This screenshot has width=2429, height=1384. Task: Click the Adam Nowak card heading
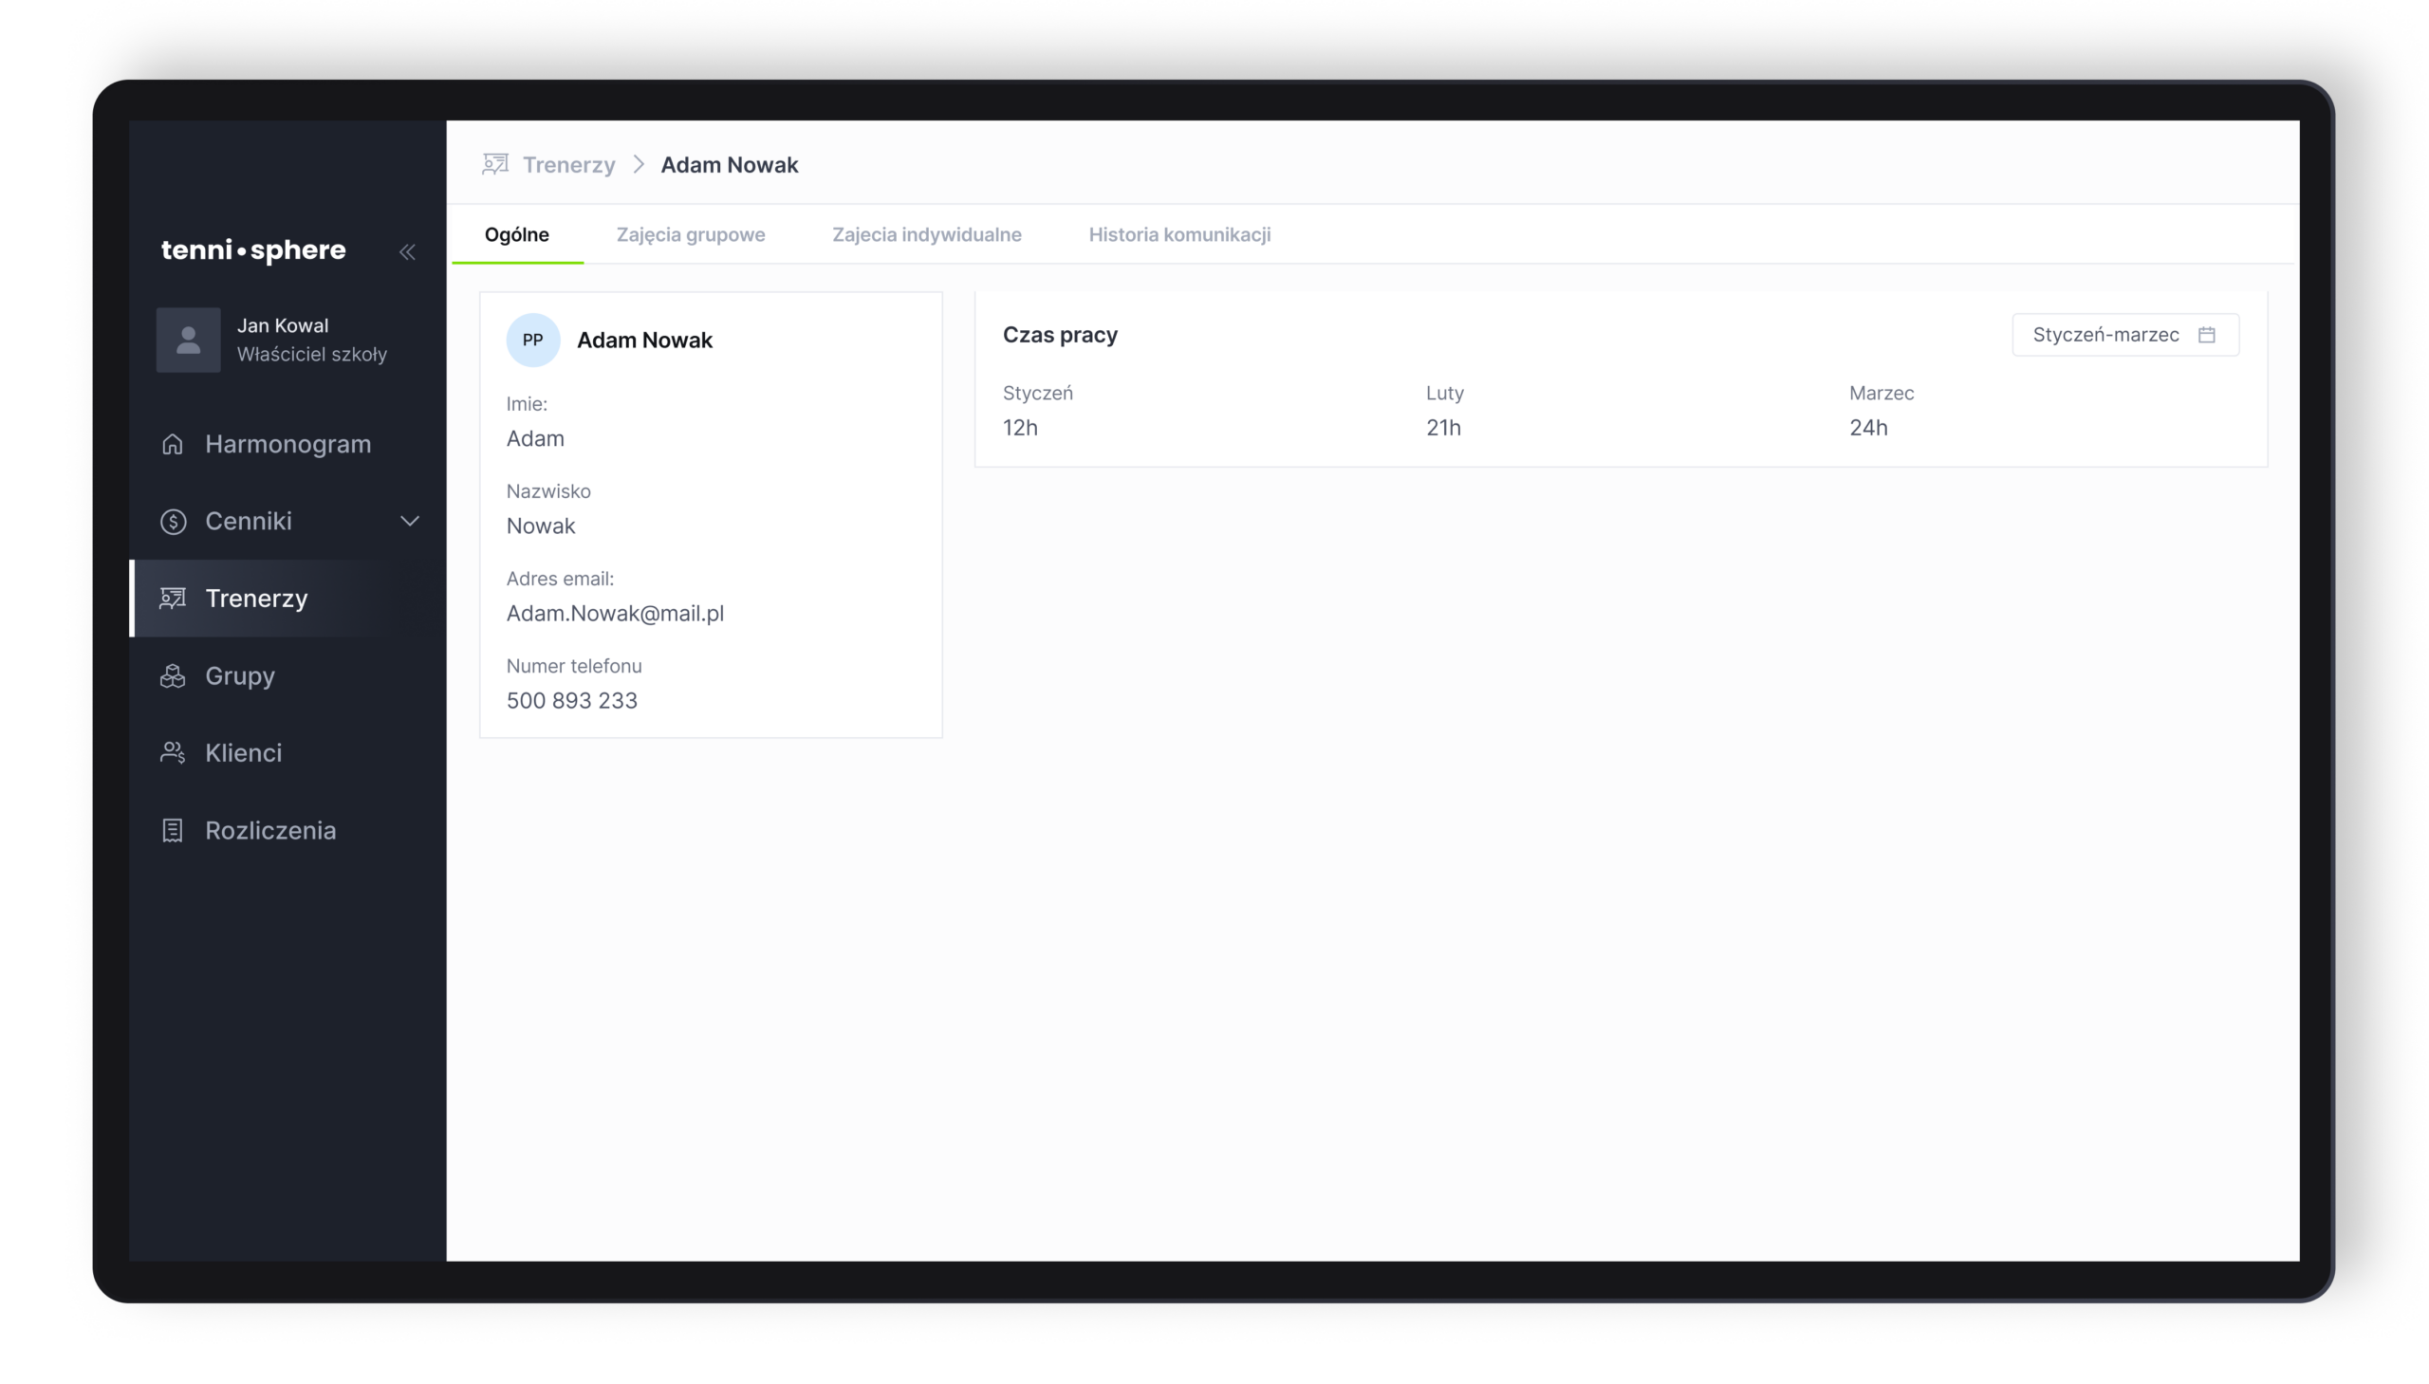644,340
